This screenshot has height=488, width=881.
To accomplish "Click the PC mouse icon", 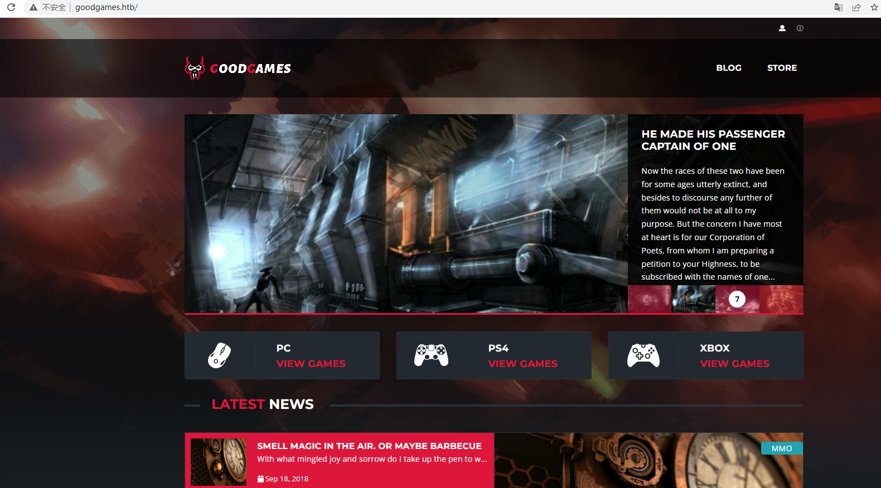I will tap(220, 355).
